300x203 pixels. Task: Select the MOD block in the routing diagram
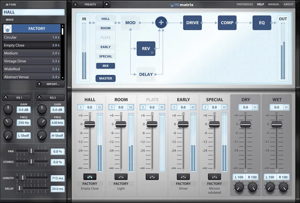[x=130, y=22]
